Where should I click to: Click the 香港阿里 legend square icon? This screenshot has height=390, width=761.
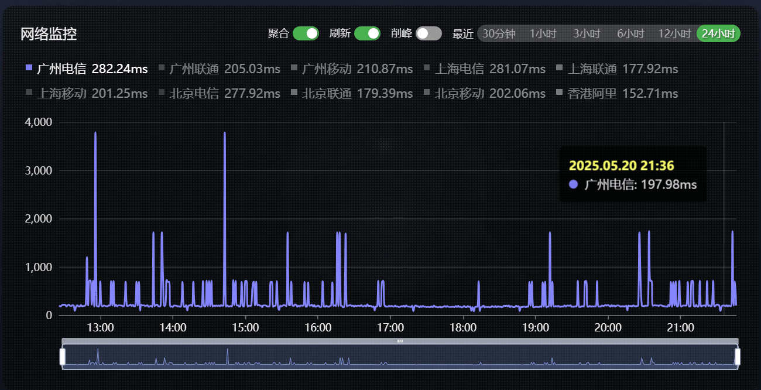(560, 93)
